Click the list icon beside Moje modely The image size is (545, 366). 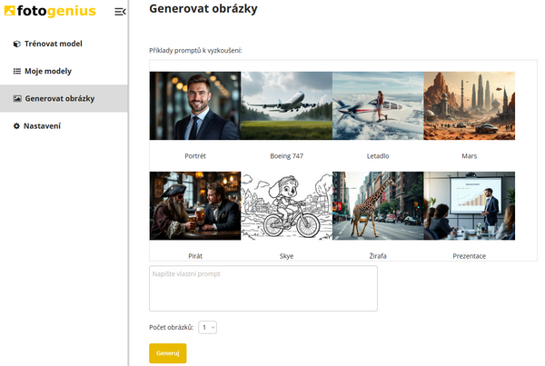[16, 71]
